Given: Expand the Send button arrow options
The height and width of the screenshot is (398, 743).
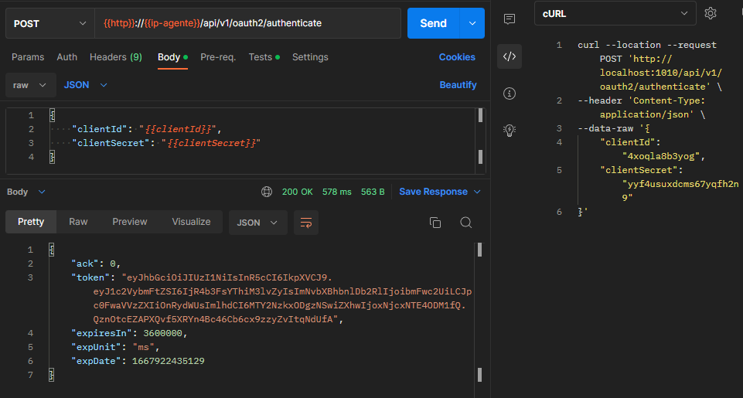Looking at the screenshot, I should pos(472,23).
